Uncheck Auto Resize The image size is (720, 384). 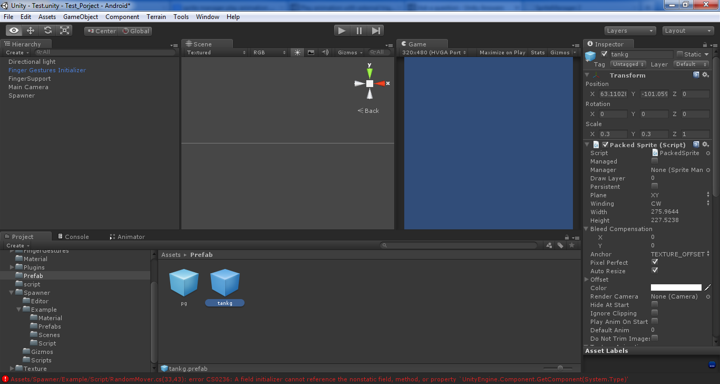pos(655,271)
